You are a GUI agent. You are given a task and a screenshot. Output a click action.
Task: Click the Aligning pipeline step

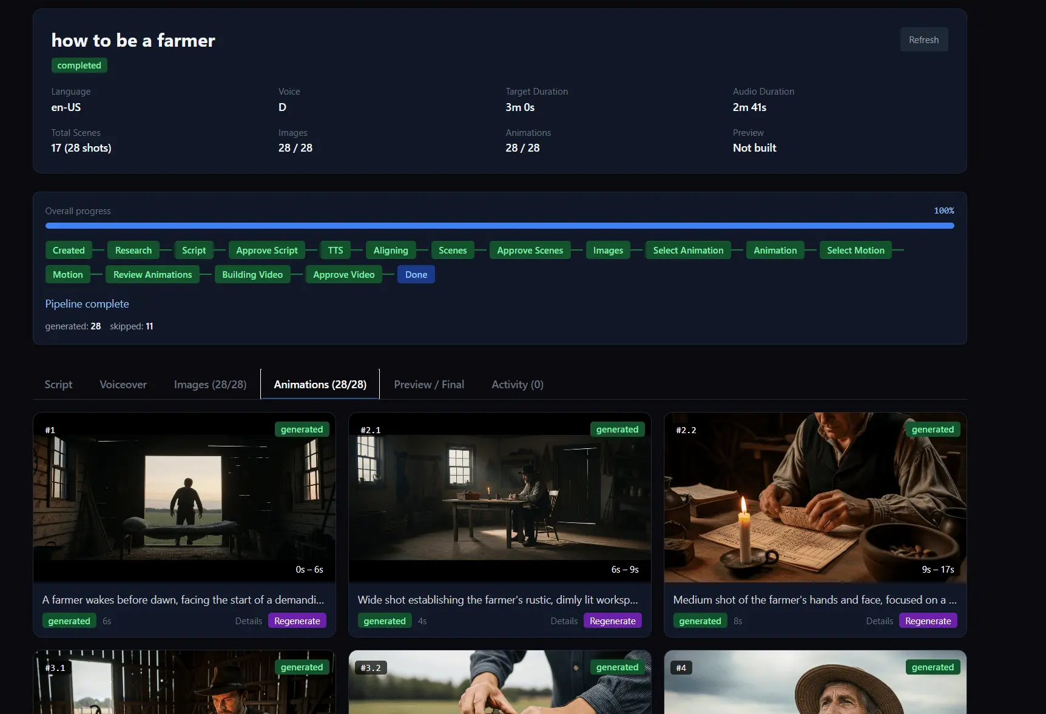coord(391,251)
